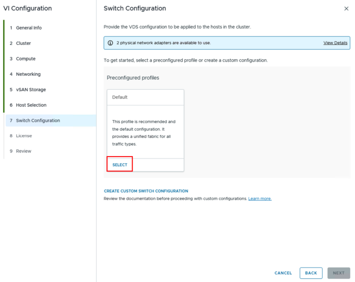Cancel the VI Configuration wizard
355x282 pixels.
point(283,273)
